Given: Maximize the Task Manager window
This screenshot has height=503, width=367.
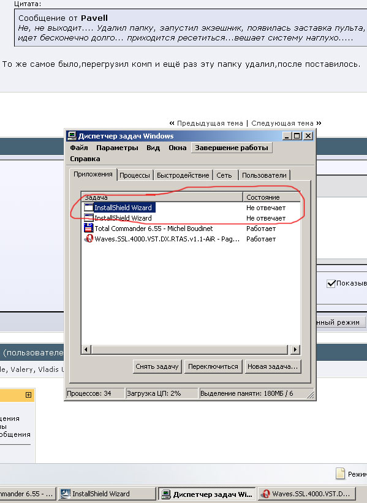Looking at the screenshot, I should tap(297, 136).
